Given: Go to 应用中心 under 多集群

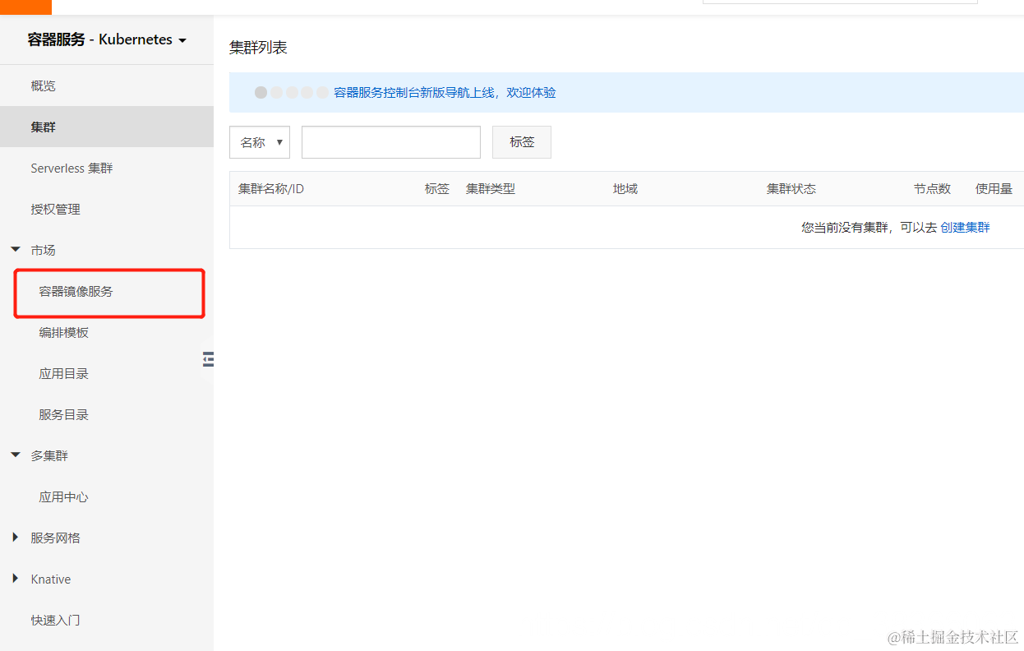Looking at the screenshot, I should point(63,496).
